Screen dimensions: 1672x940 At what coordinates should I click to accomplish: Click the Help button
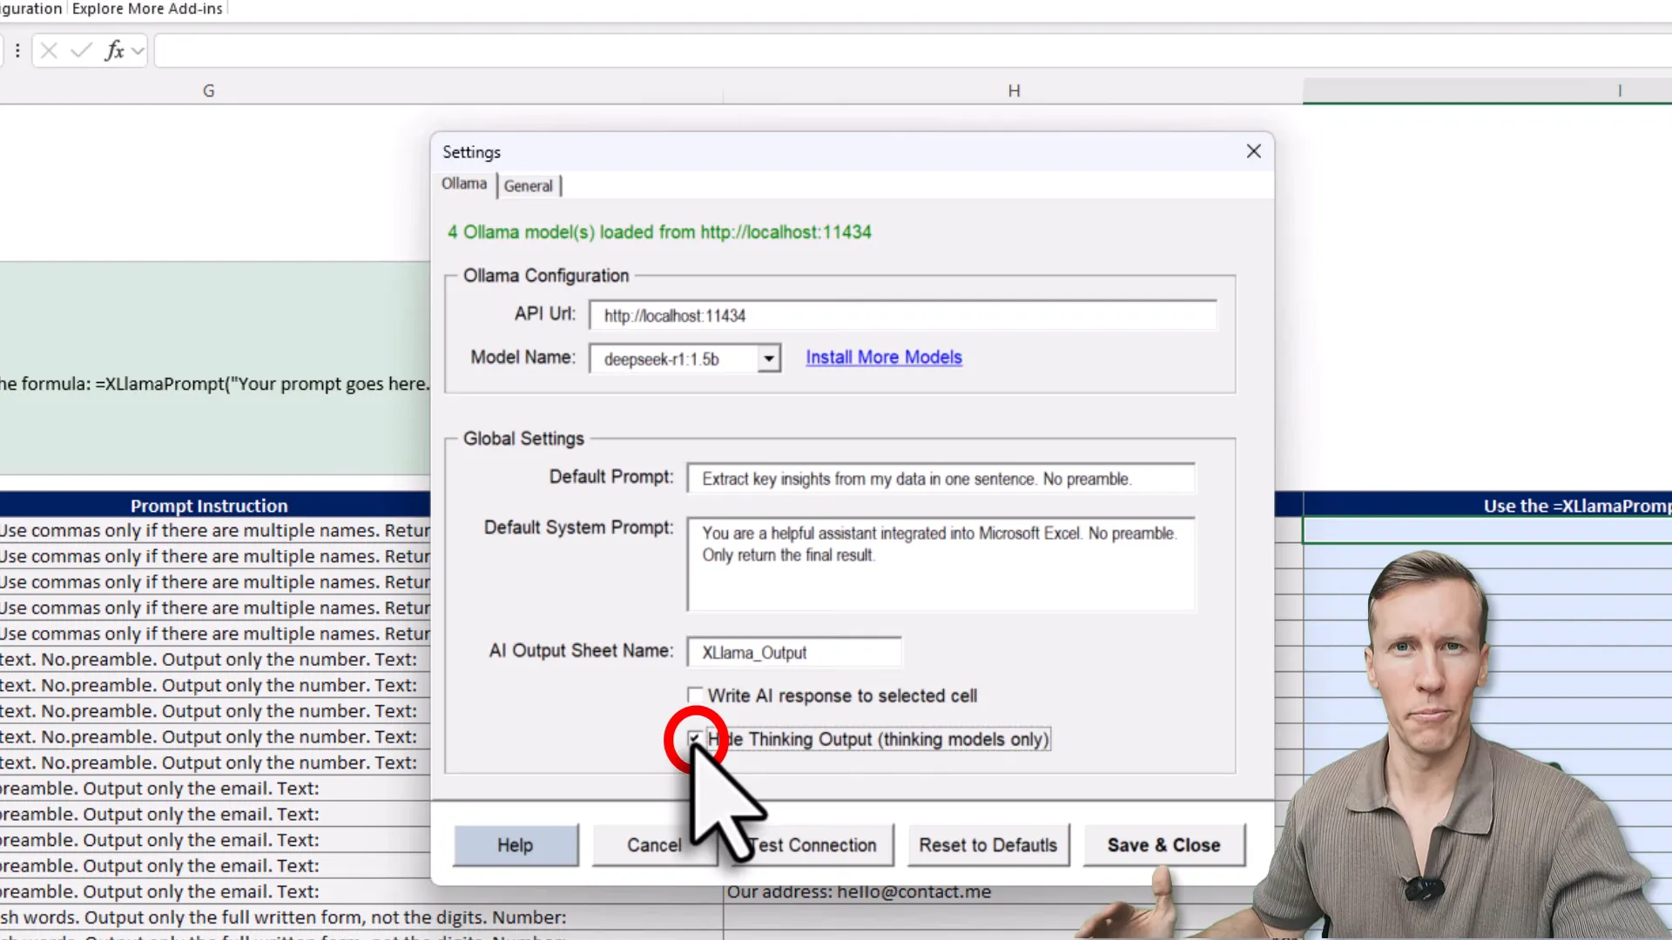[x=515, y=844]
